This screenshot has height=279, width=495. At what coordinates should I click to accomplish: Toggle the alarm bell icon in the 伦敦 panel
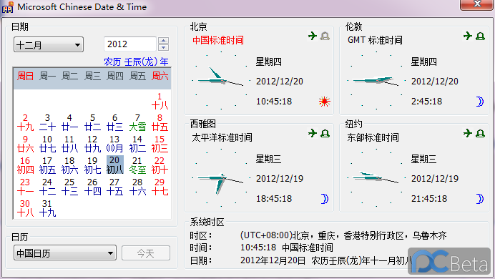(480, 36)
